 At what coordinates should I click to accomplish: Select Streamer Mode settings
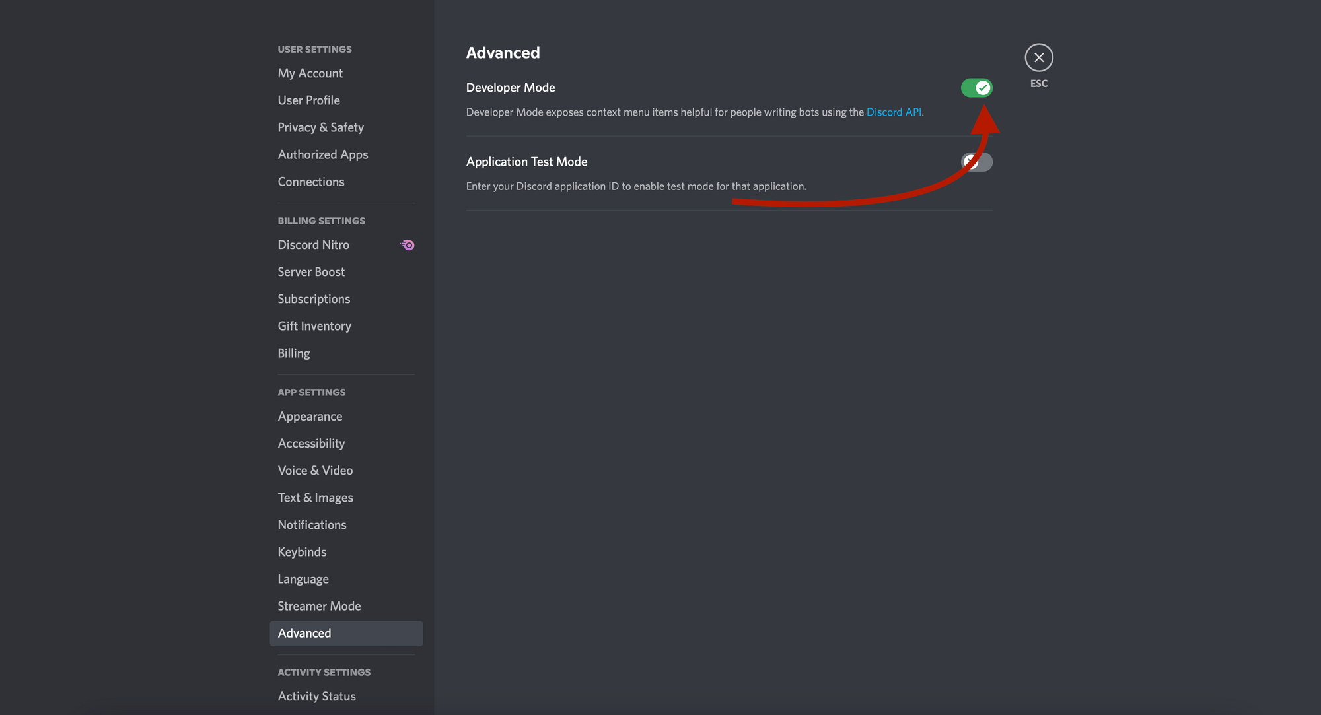(x=320, y=606)
